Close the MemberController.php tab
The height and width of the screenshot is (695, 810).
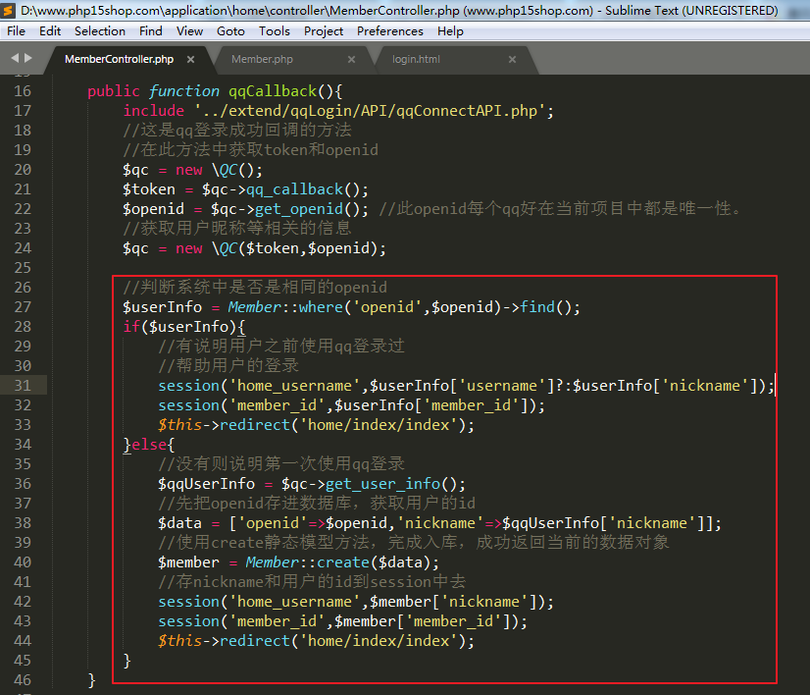(191, 59)
